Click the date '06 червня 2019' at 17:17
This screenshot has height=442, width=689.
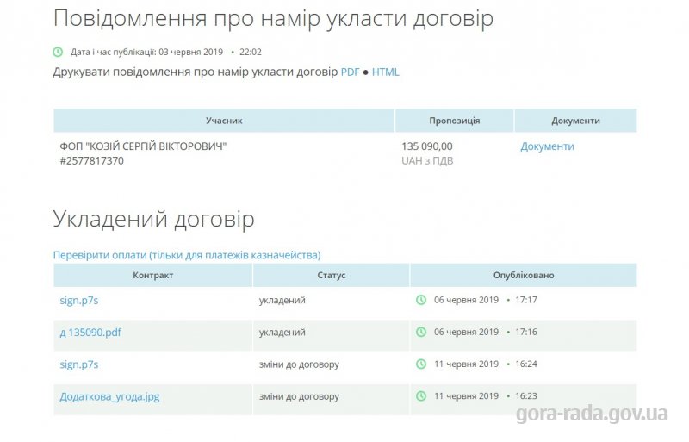coord(466,300)
